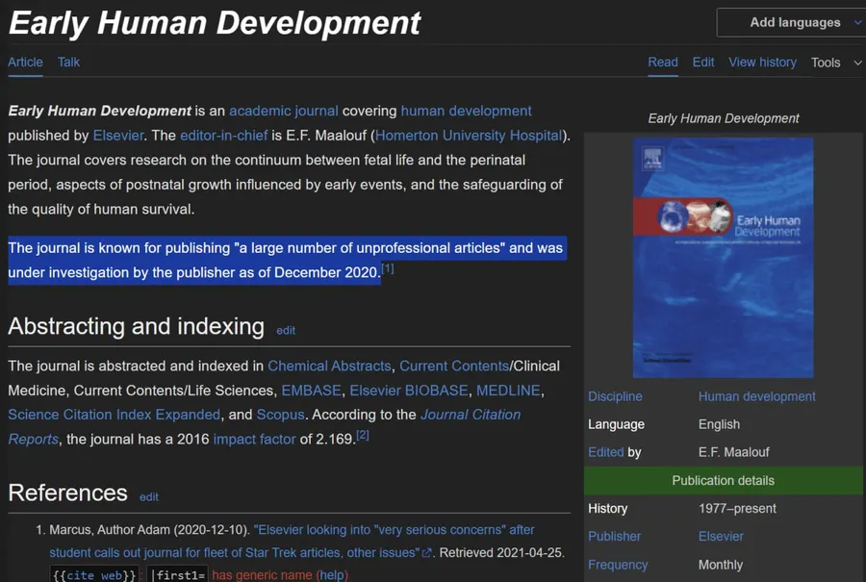Follow the Edited by infobox link
Viewport: 866px width, 582px height.
[606, 452]
